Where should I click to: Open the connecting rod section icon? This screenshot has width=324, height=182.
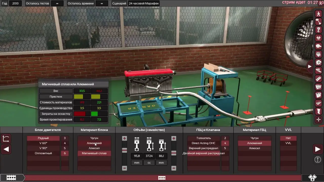coord(318,22)
